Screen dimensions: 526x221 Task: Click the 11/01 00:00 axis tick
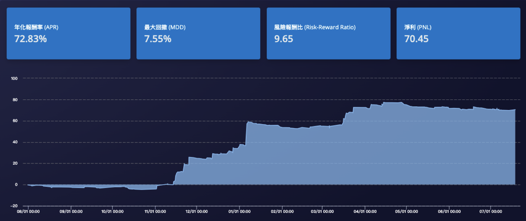click(x=155, y=211)
